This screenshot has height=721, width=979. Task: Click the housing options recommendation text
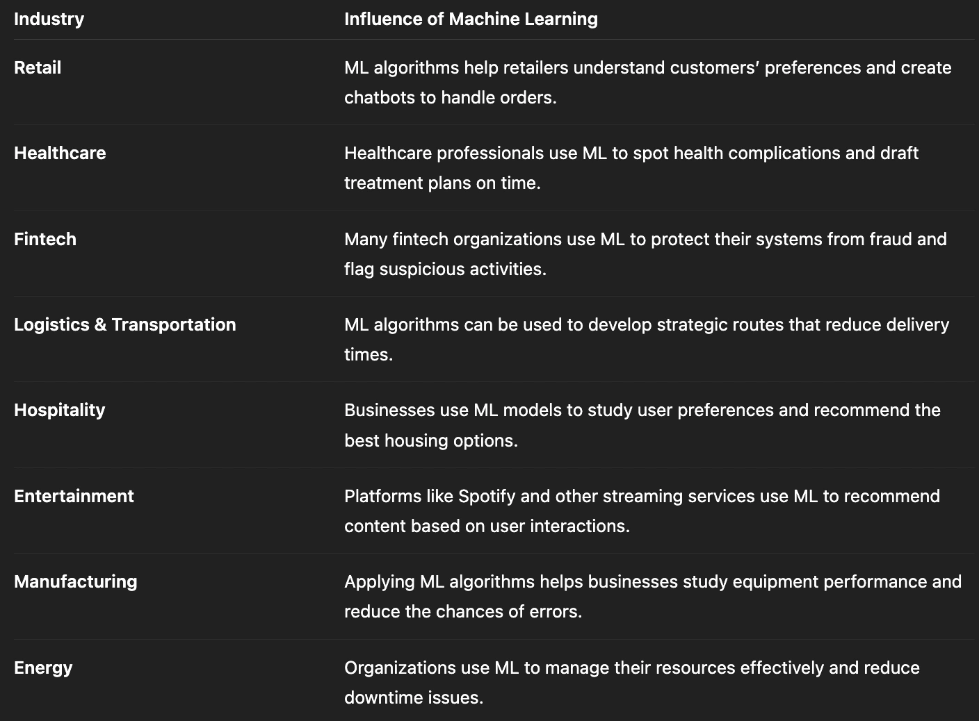[642, 424]
